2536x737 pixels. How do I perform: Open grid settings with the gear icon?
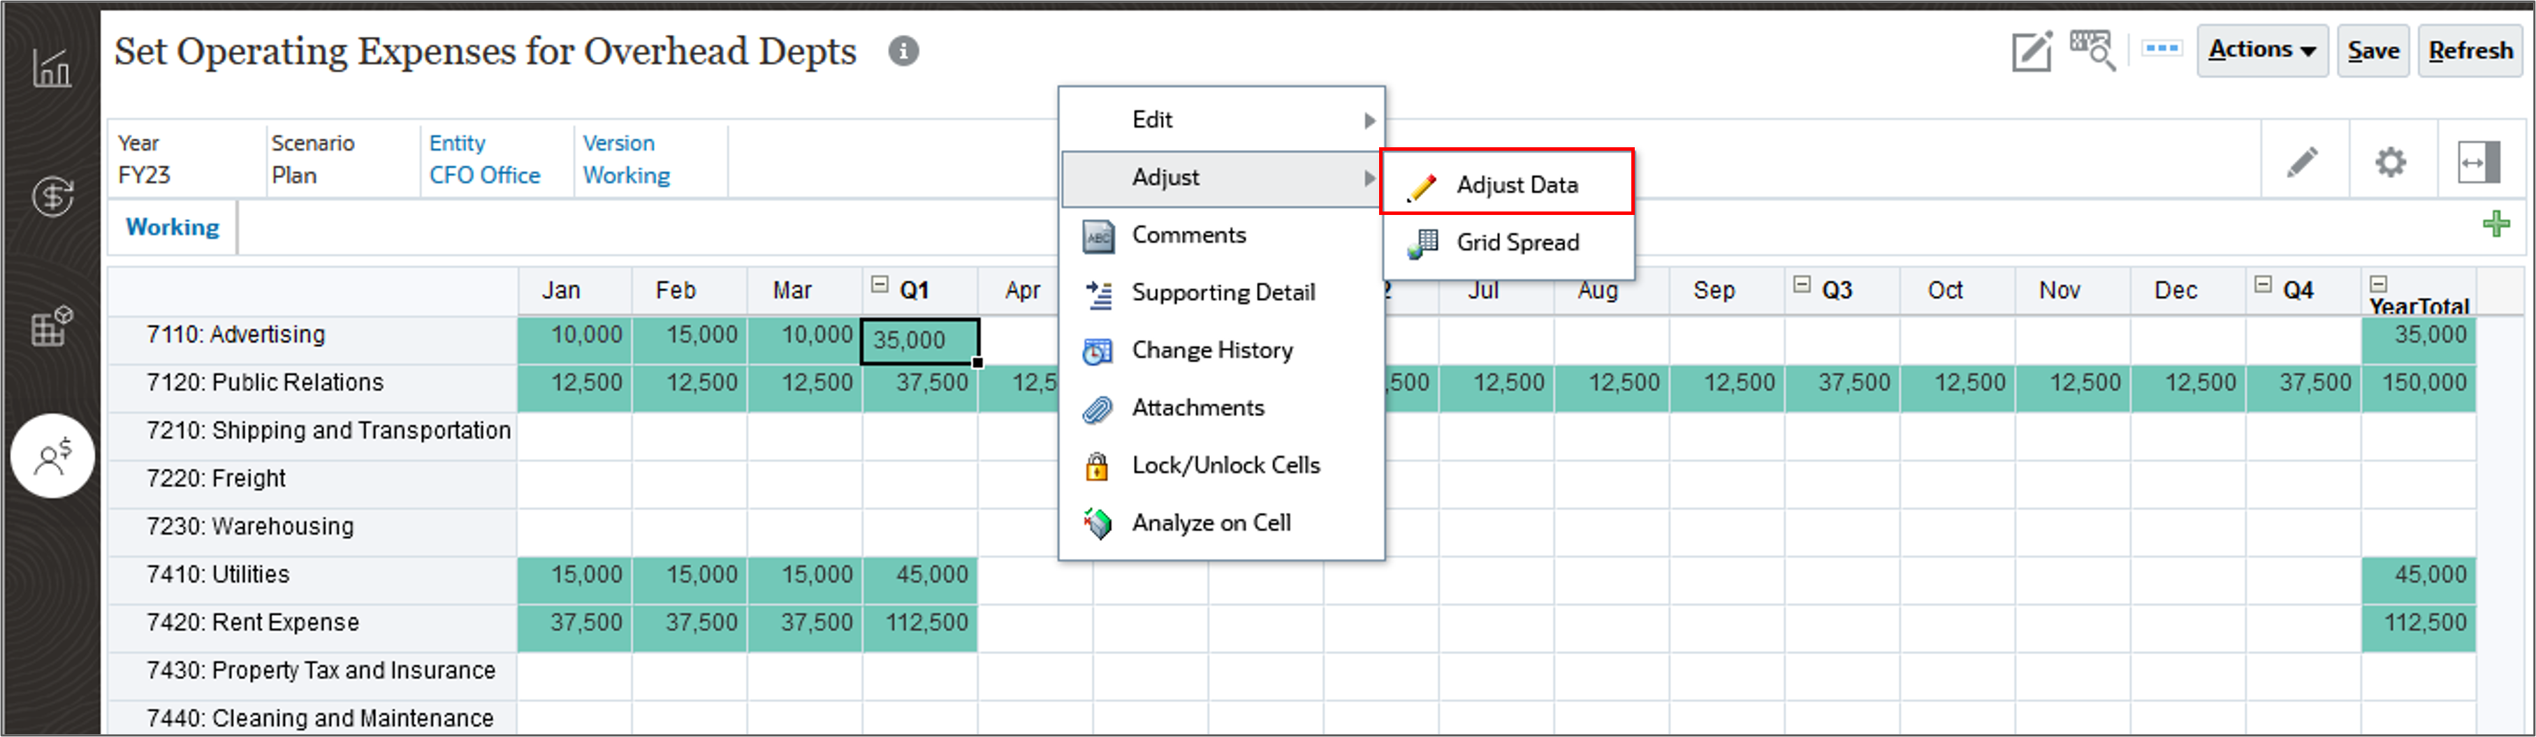click(x=2390, y=163)
